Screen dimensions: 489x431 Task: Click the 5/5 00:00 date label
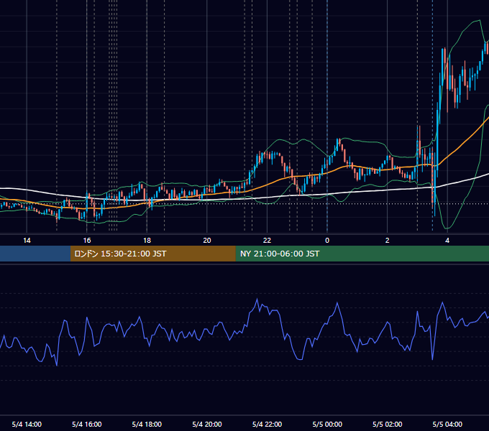[x=327, y=424]
